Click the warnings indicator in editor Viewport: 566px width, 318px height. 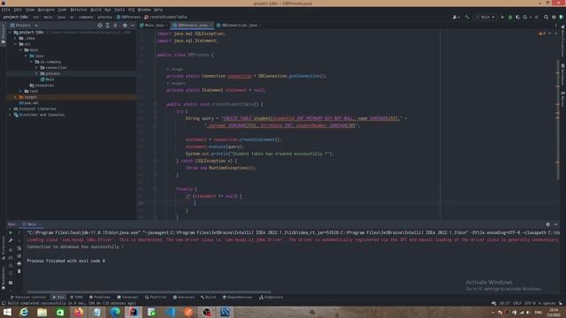pyautogui.click(x=542, y=34)
